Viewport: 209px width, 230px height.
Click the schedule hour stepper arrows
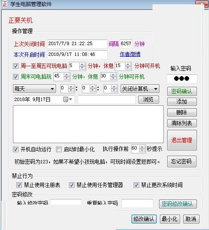tap(71, 89)
